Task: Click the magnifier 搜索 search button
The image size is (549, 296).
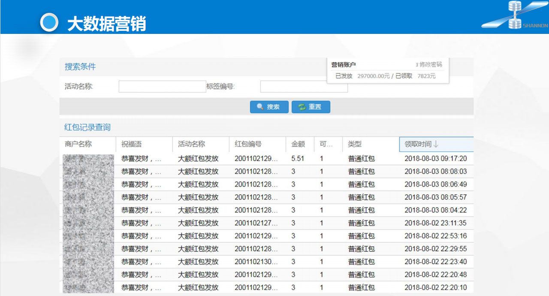Action: (x=269, y=107)
